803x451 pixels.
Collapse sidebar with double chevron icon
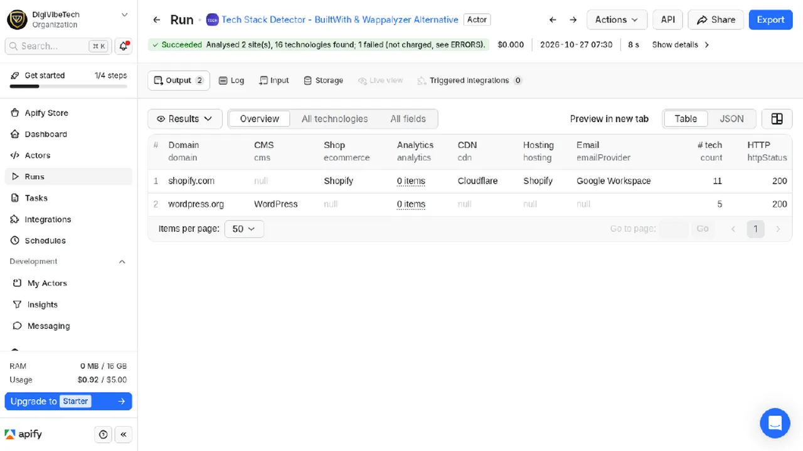(x=124, y=435)
